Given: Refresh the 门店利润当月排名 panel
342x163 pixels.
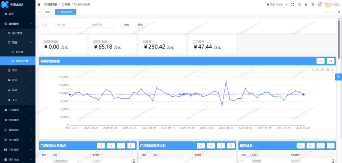Looking at the screenshot, I should 121,146.
